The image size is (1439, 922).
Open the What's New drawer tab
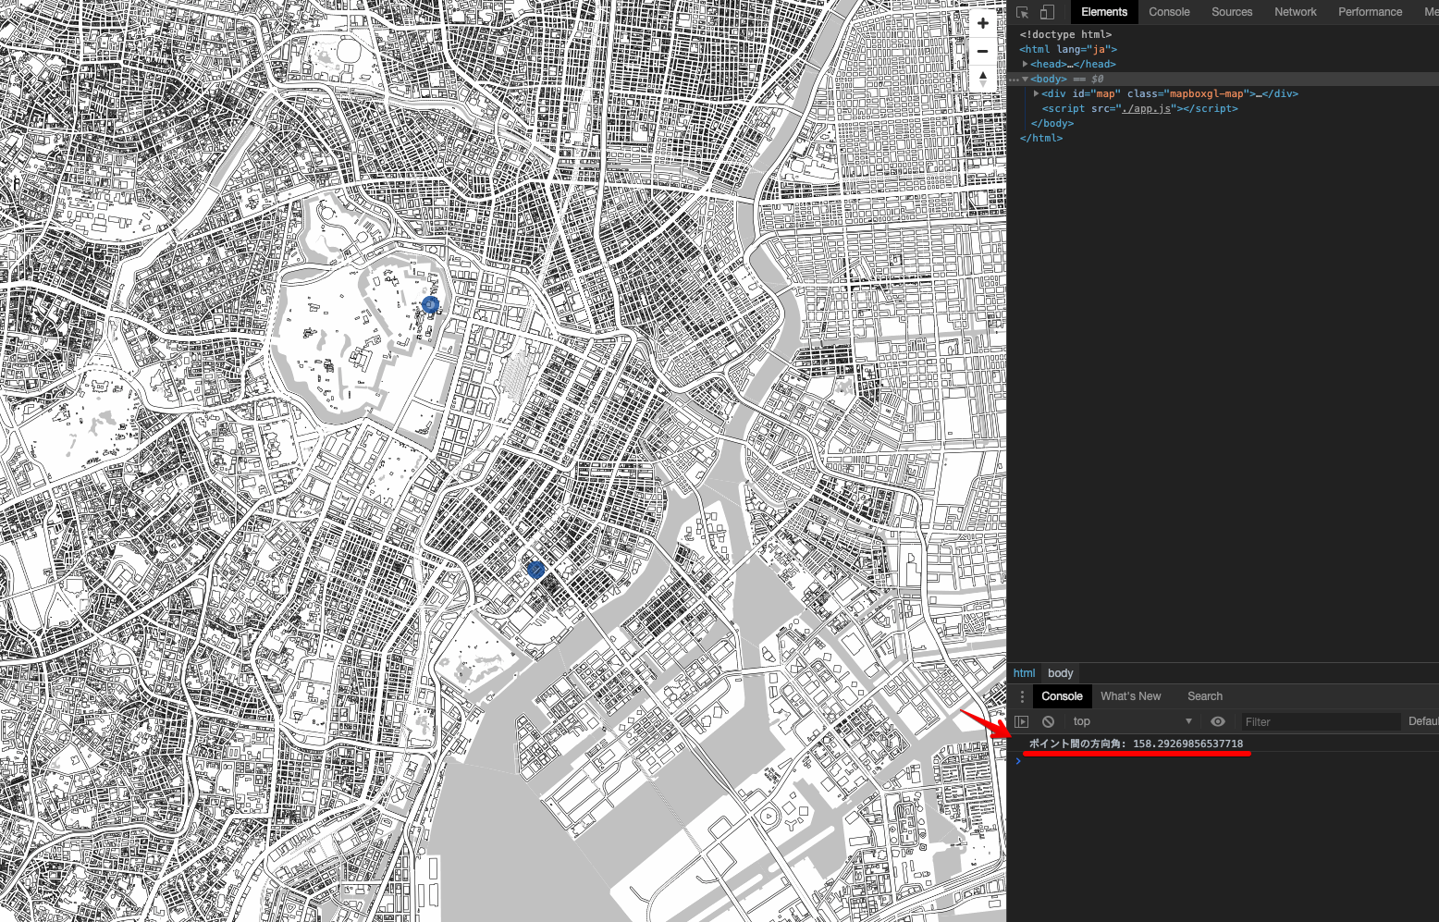pos(1130,696)
